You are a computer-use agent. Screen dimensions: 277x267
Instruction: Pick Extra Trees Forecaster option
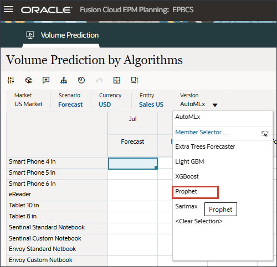[x=205, y=146]
